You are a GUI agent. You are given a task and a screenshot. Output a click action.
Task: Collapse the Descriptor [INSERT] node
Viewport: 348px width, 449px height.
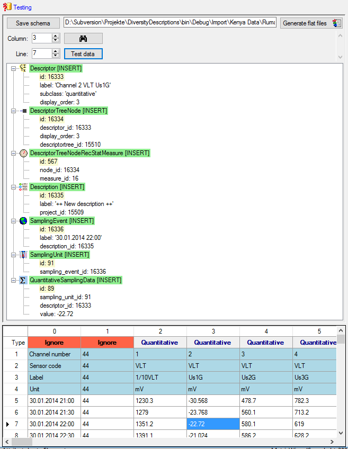(x=13, y=68)
